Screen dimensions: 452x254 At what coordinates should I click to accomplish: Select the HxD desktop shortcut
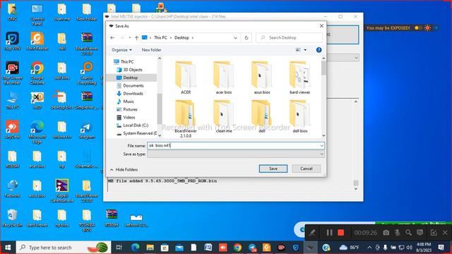(37, 100)
